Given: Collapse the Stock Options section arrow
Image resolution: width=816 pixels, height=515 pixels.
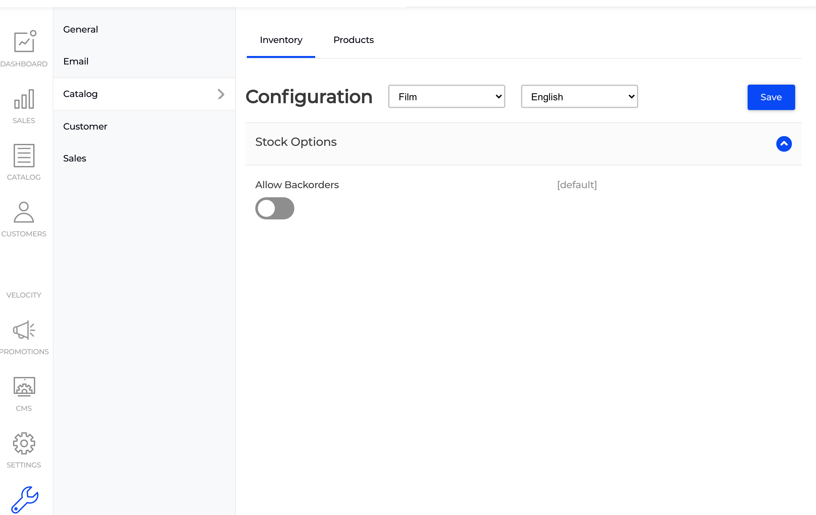Looking at the screenshot, I should [x=784, y=144].
